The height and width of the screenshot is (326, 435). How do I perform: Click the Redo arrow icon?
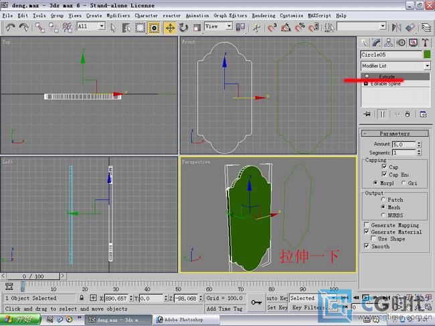point(24,27)
